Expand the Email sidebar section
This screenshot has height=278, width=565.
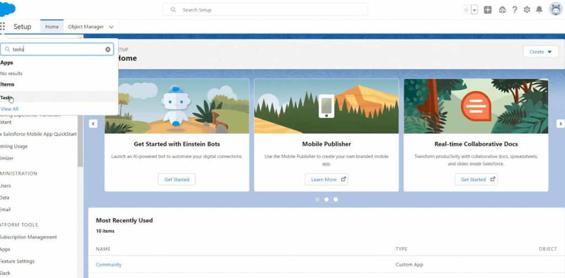[6, 209]
